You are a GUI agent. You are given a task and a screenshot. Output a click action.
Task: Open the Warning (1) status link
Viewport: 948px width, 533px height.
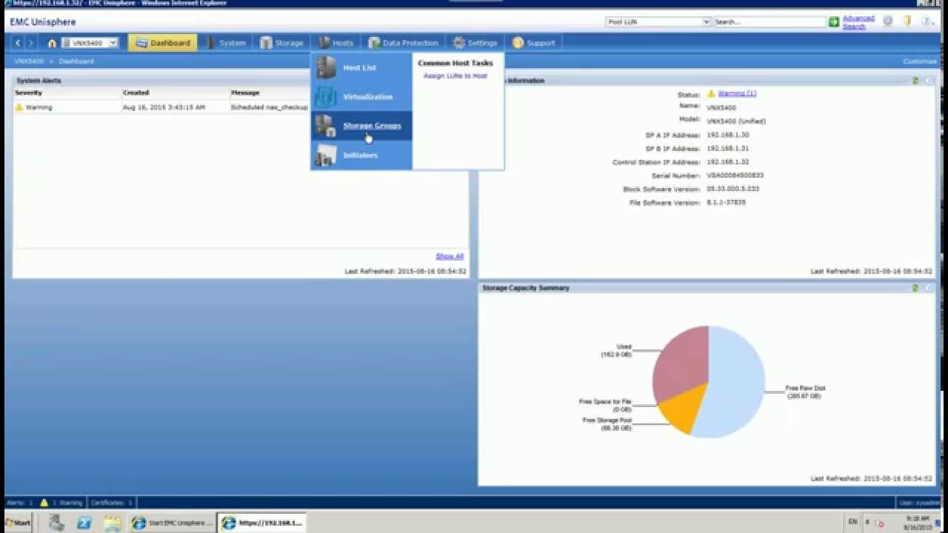pyautogui.click(x=737, y=94)
